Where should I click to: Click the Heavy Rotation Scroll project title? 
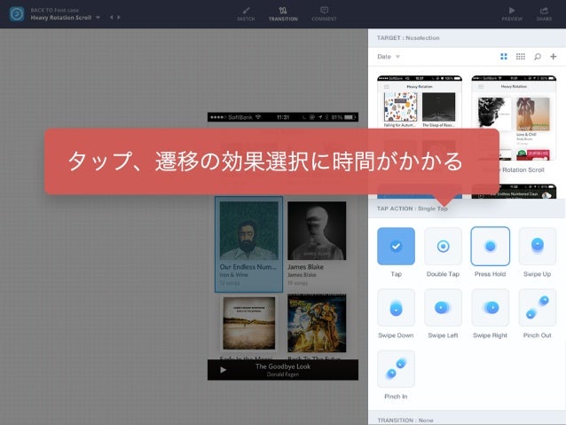point(61,18)
